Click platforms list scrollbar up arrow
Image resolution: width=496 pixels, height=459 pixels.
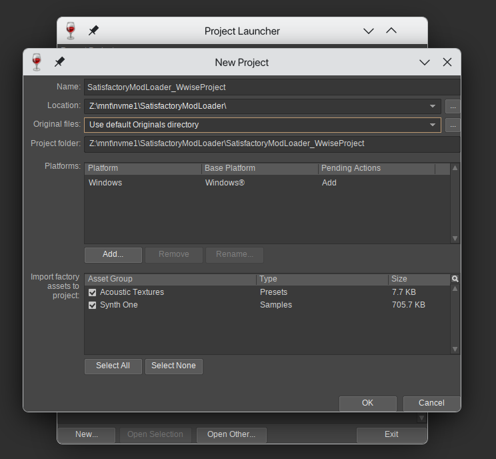[x=455, y=168]
